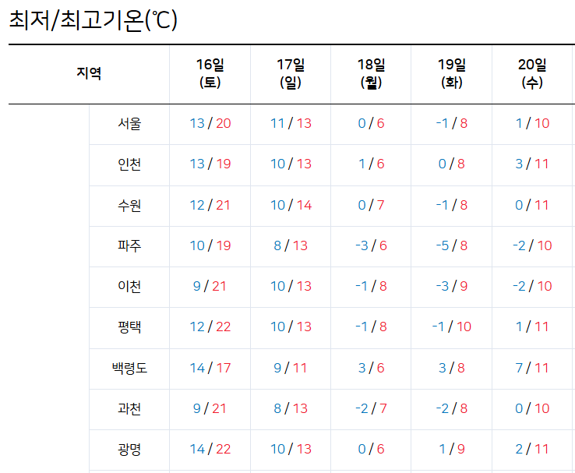
Task: Select the 17일 (일) column header
Action: click(291, 73)
